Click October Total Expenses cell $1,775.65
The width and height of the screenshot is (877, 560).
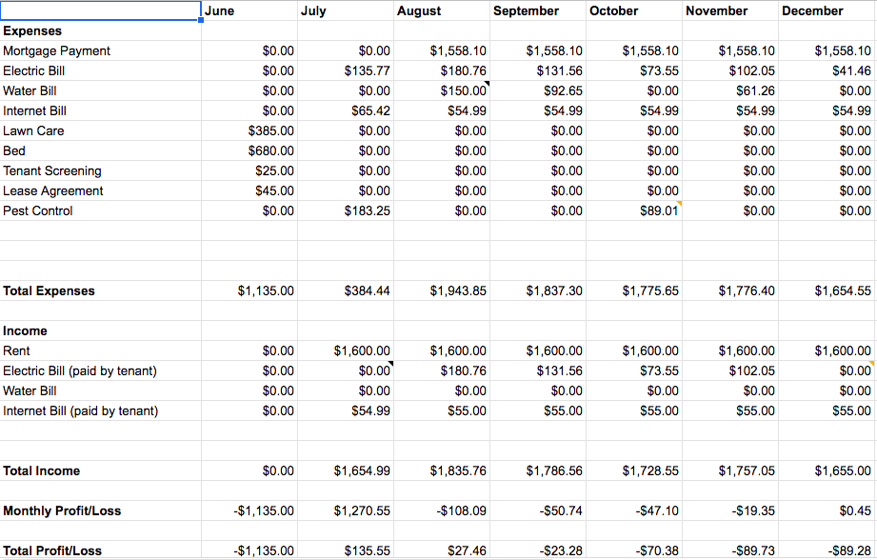(x=634, y=290)
